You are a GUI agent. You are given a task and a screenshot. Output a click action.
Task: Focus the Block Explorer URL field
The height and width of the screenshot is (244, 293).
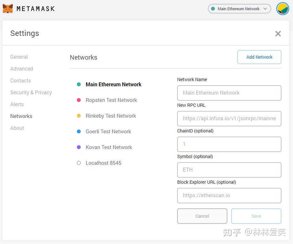[x=229, y=196]
